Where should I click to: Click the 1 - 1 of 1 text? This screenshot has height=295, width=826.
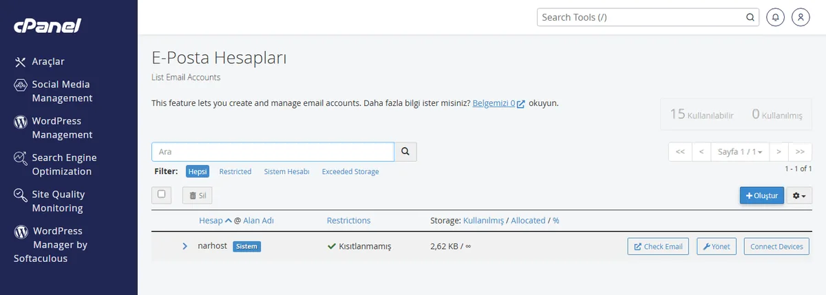click(798, 168)
